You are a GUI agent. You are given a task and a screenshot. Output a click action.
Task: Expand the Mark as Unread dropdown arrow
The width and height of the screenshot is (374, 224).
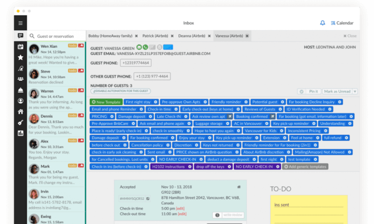355,91
